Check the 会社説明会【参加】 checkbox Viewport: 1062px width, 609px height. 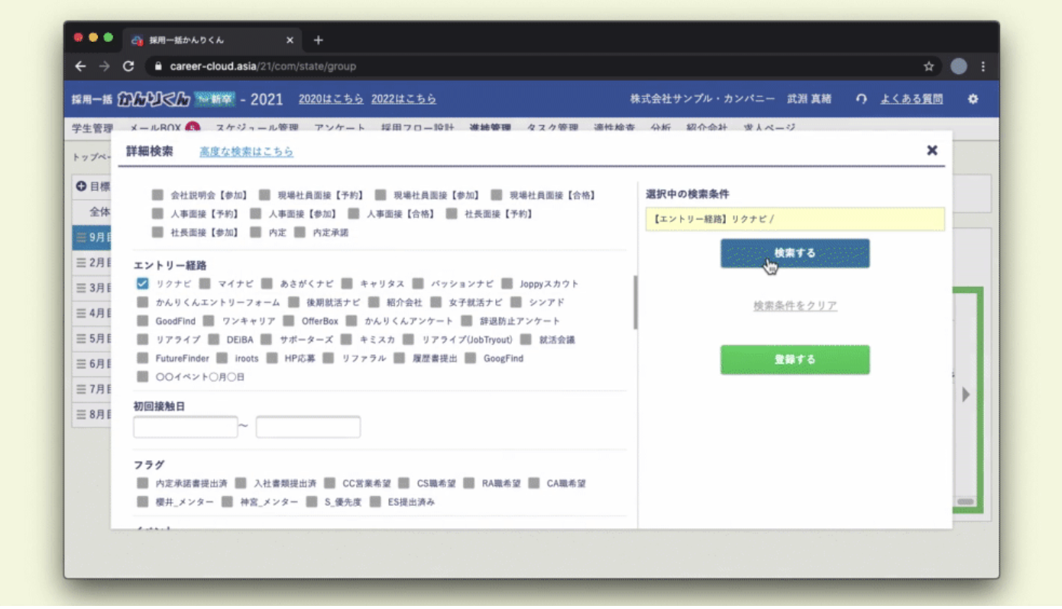tap(157, 195)
